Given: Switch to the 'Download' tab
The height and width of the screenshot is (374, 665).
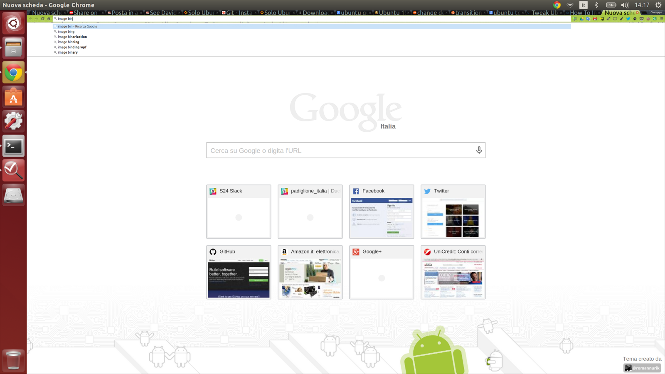Looking at the screenshot, I should click(x=315, y=13).
